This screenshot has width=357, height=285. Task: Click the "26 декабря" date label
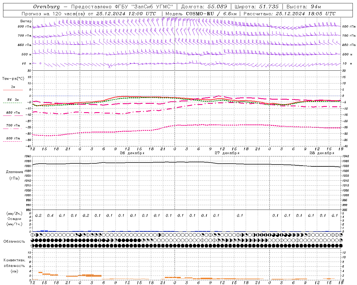tap(132, 153)
